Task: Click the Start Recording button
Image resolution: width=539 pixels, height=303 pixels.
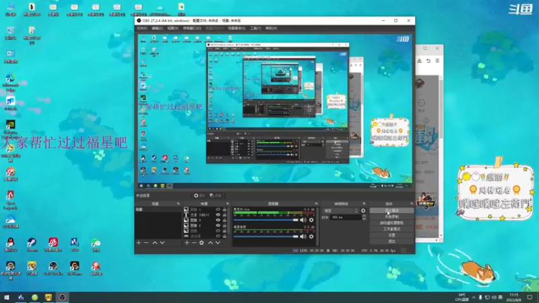Action: (392, 217)
